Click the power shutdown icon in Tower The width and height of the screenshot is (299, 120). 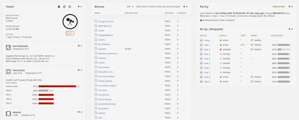[70, 7]
